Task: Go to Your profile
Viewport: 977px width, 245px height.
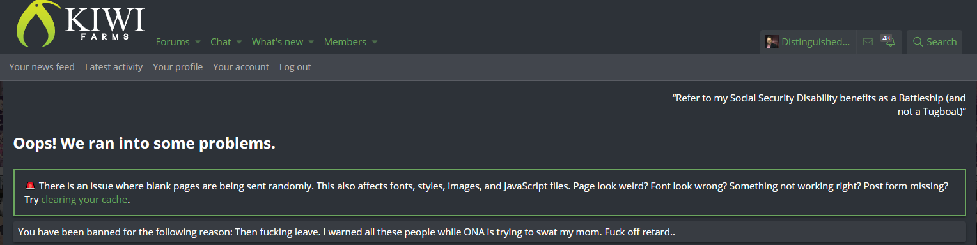Action: [178, 67]
